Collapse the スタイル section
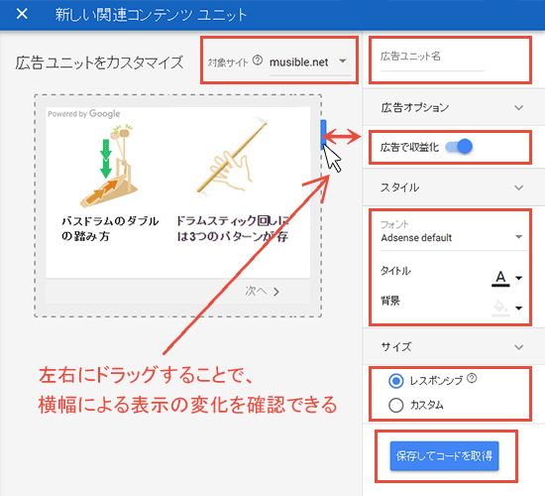Viewport: 545px width, 496px height. 519,187
